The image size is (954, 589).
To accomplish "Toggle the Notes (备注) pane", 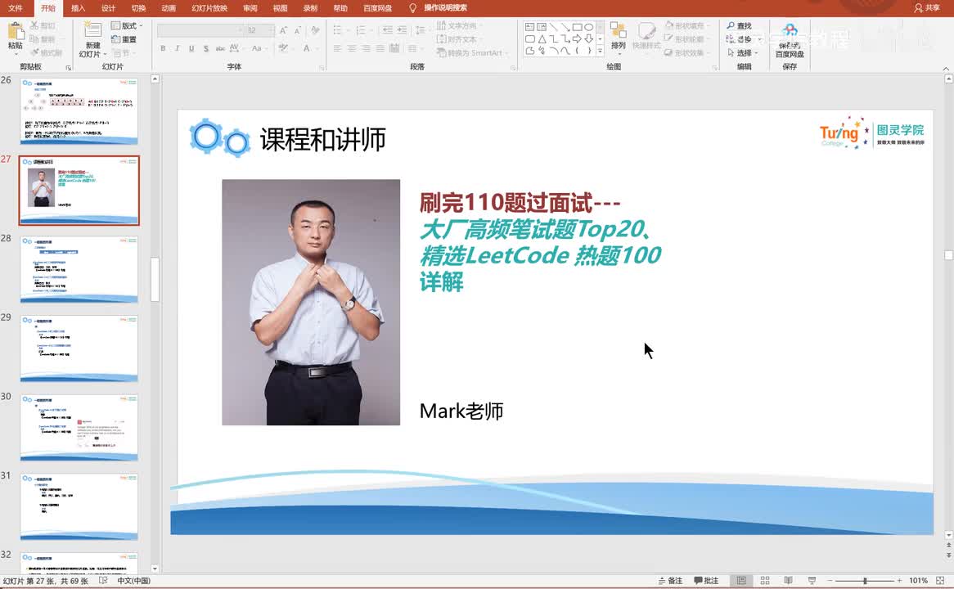I will tap(670, 581).
